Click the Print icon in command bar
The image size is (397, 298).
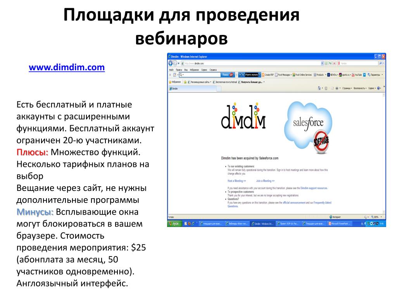pos(337,88)
